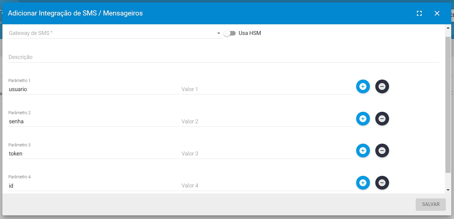The image size is (454, 219).
Task: Click the Parâmetro 2 field containing senha
Action: pyautogui.click(x=94, y=121)
